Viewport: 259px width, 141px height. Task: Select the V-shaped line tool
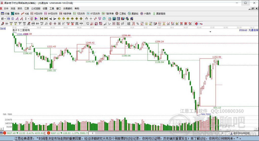(109, 24)
